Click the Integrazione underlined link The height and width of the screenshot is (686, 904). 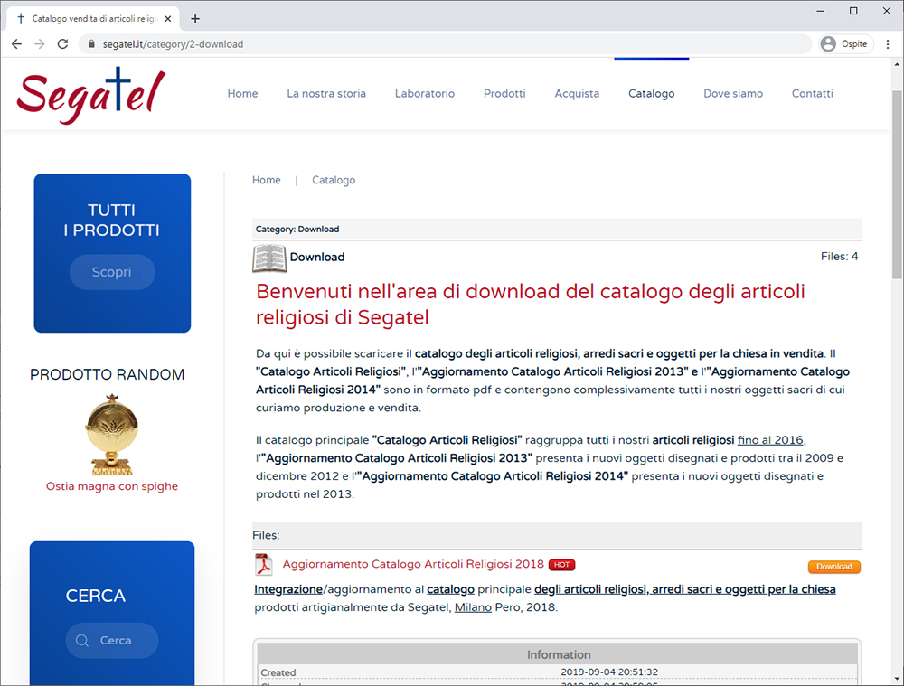pyautogui.click(x=288, y=589)
